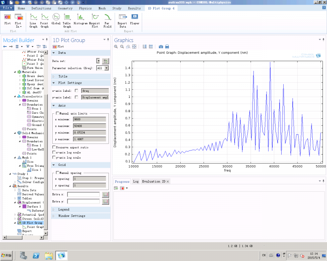
Task: Take a snapshot of the Graphics window
Action: pyautogui.click(x=161, y=47)
